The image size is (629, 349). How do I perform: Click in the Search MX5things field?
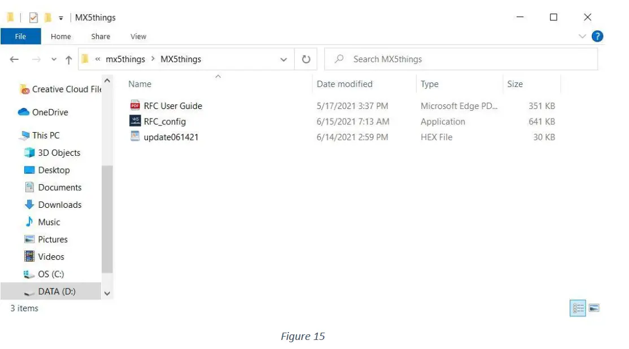(x=461, y=59)
